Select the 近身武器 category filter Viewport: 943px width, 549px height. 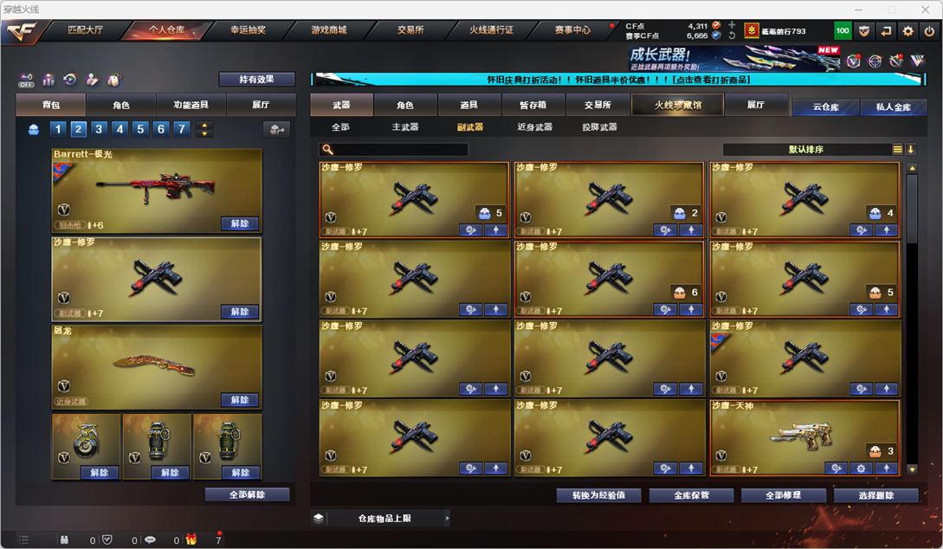pyautogui.click(x=534, y=127)
